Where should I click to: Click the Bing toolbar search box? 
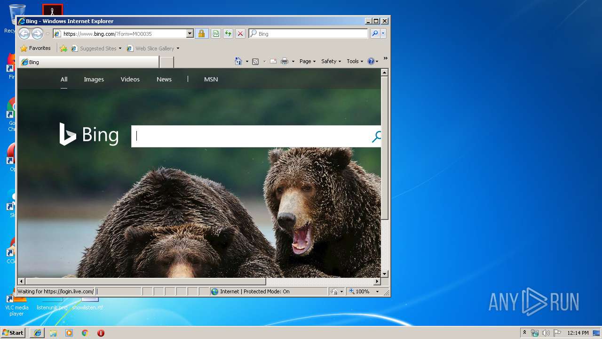[309, 34]
